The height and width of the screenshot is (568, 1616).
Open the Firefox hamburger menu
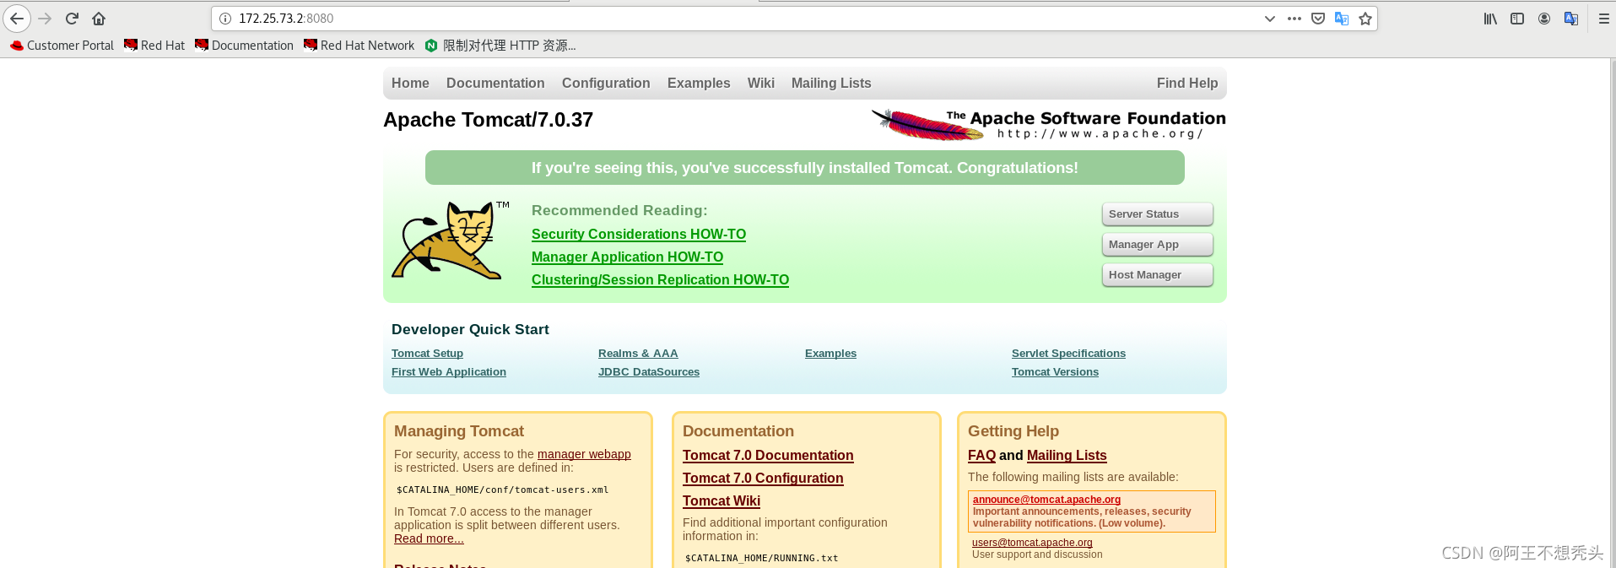click(x=1604, y=19)
